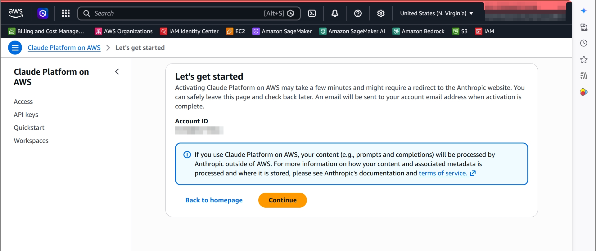Open the notifications bell

[335, 13]
